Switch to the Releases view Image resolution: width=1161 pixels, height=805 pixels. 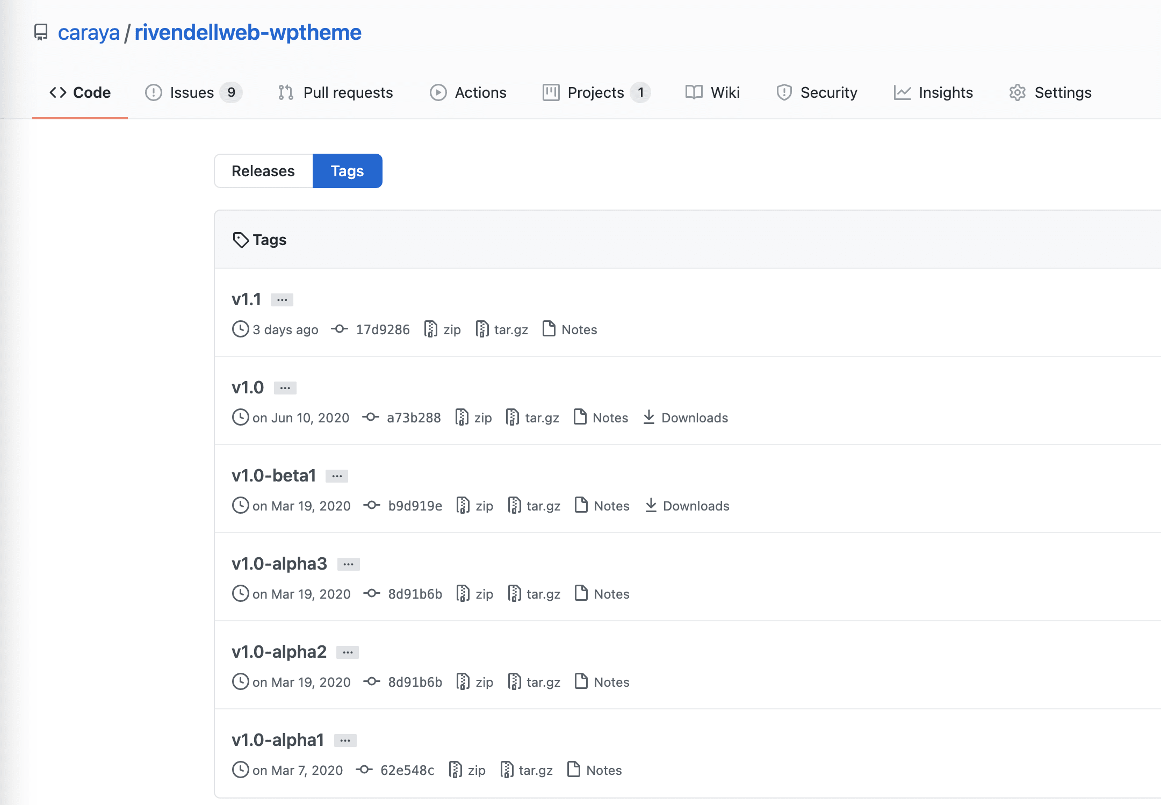[263, 171]
